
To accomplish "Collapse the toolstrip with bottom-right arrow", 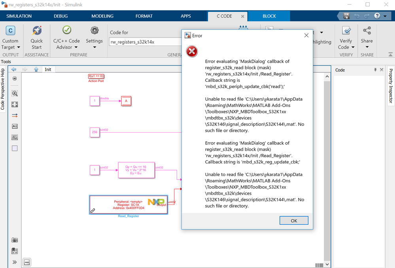I will (x=390, y=54).
